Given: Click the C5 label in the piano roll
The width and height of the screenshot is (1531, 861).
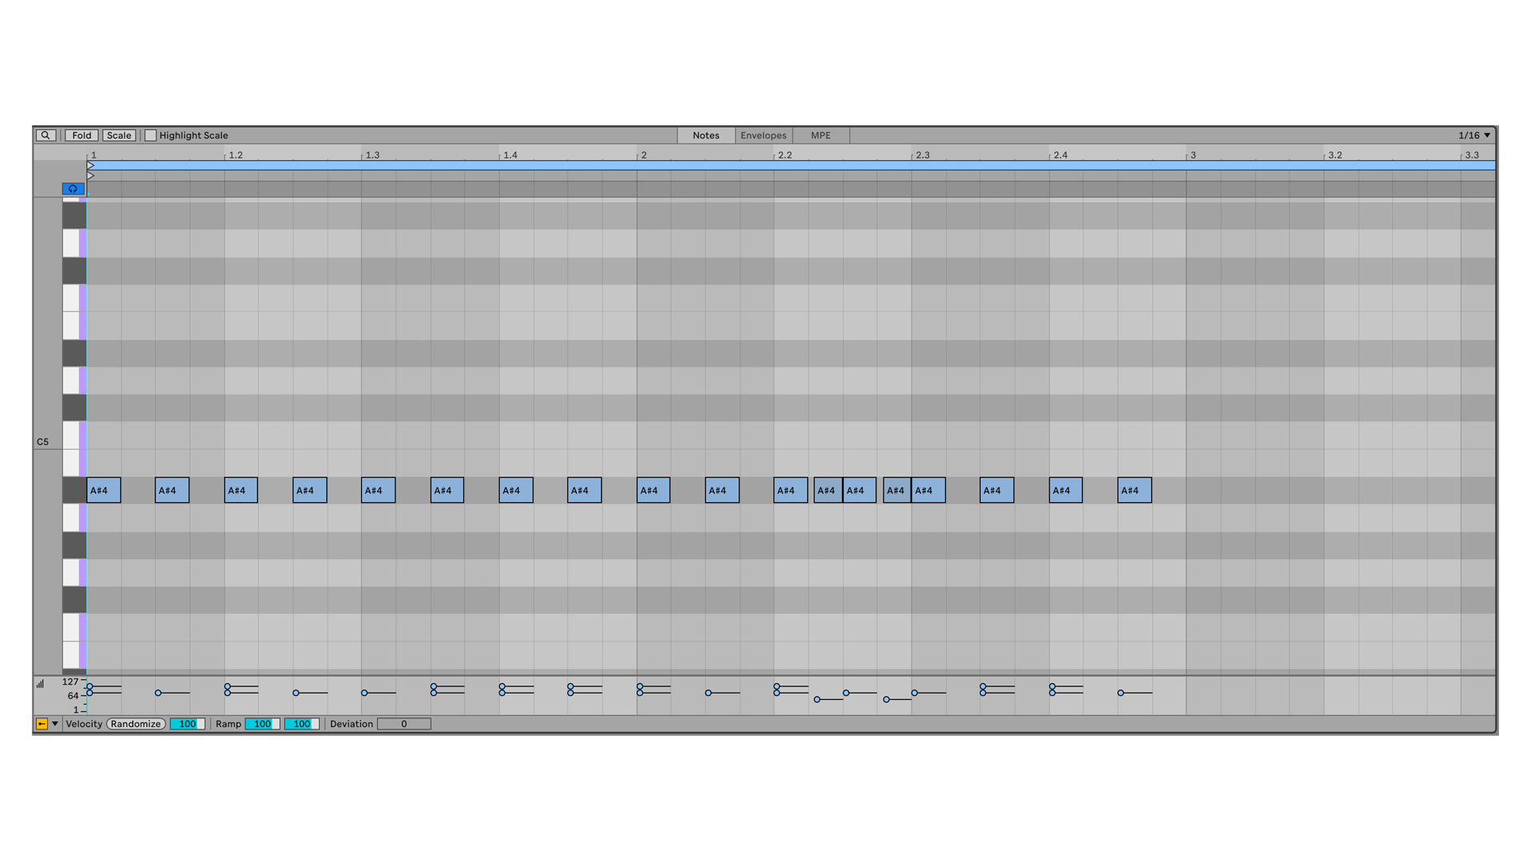Looking at the screenshot, I should pos(42,442).
